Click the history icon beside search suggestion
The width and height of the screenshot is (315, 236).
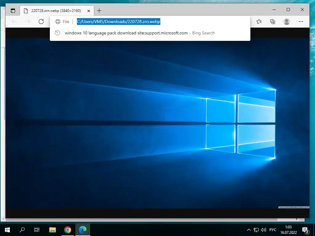pos(58,33)
